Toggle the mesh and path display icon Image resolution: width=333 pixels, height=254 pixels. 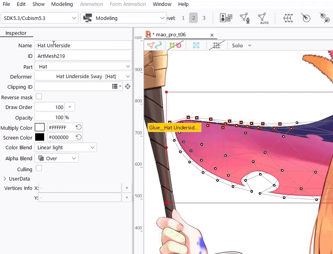pos(155,45)
